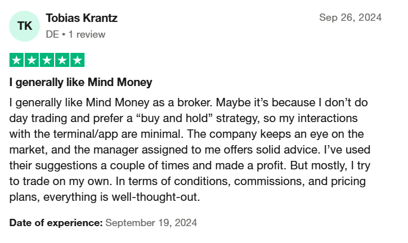Click the word broker in review text

(x=195, y=102)
